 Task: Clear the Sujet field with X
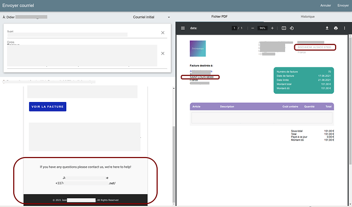tap(163, 33)
